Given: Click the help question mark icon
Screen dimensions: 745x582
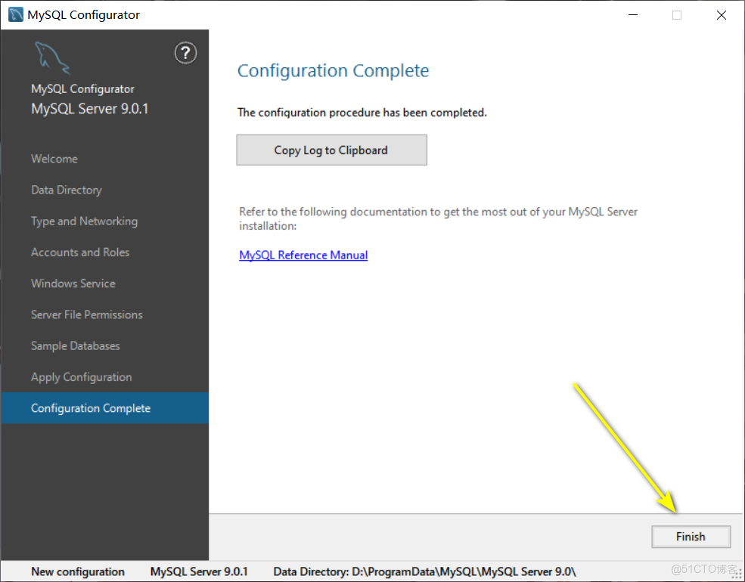Looking at the screenshot, I should (185, 53).
